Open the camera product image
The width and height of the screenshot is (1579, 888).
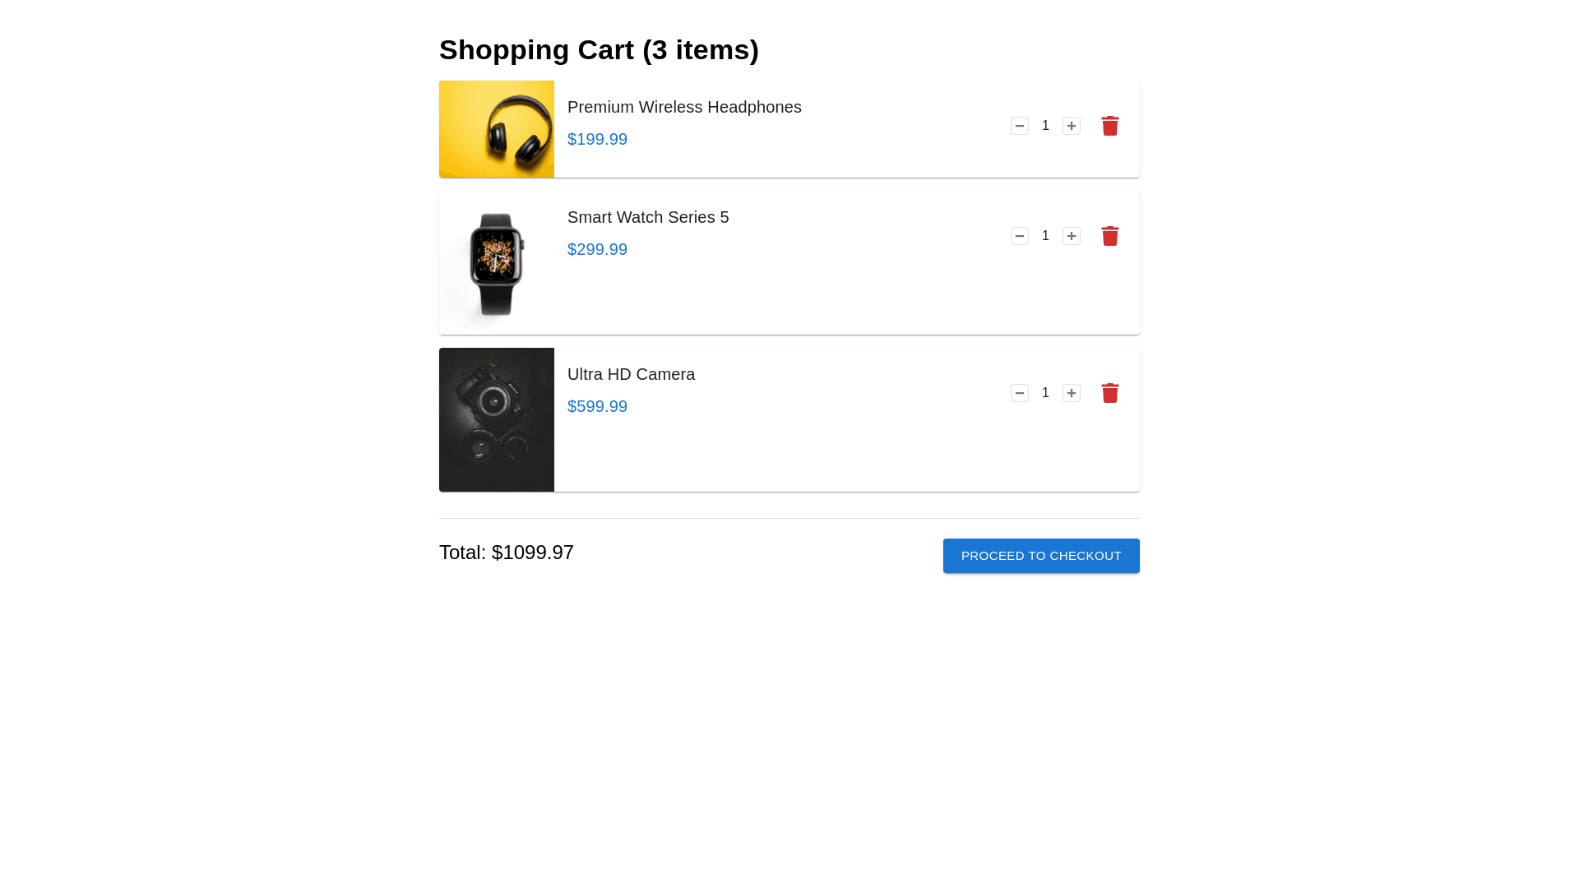pos(497,419)
